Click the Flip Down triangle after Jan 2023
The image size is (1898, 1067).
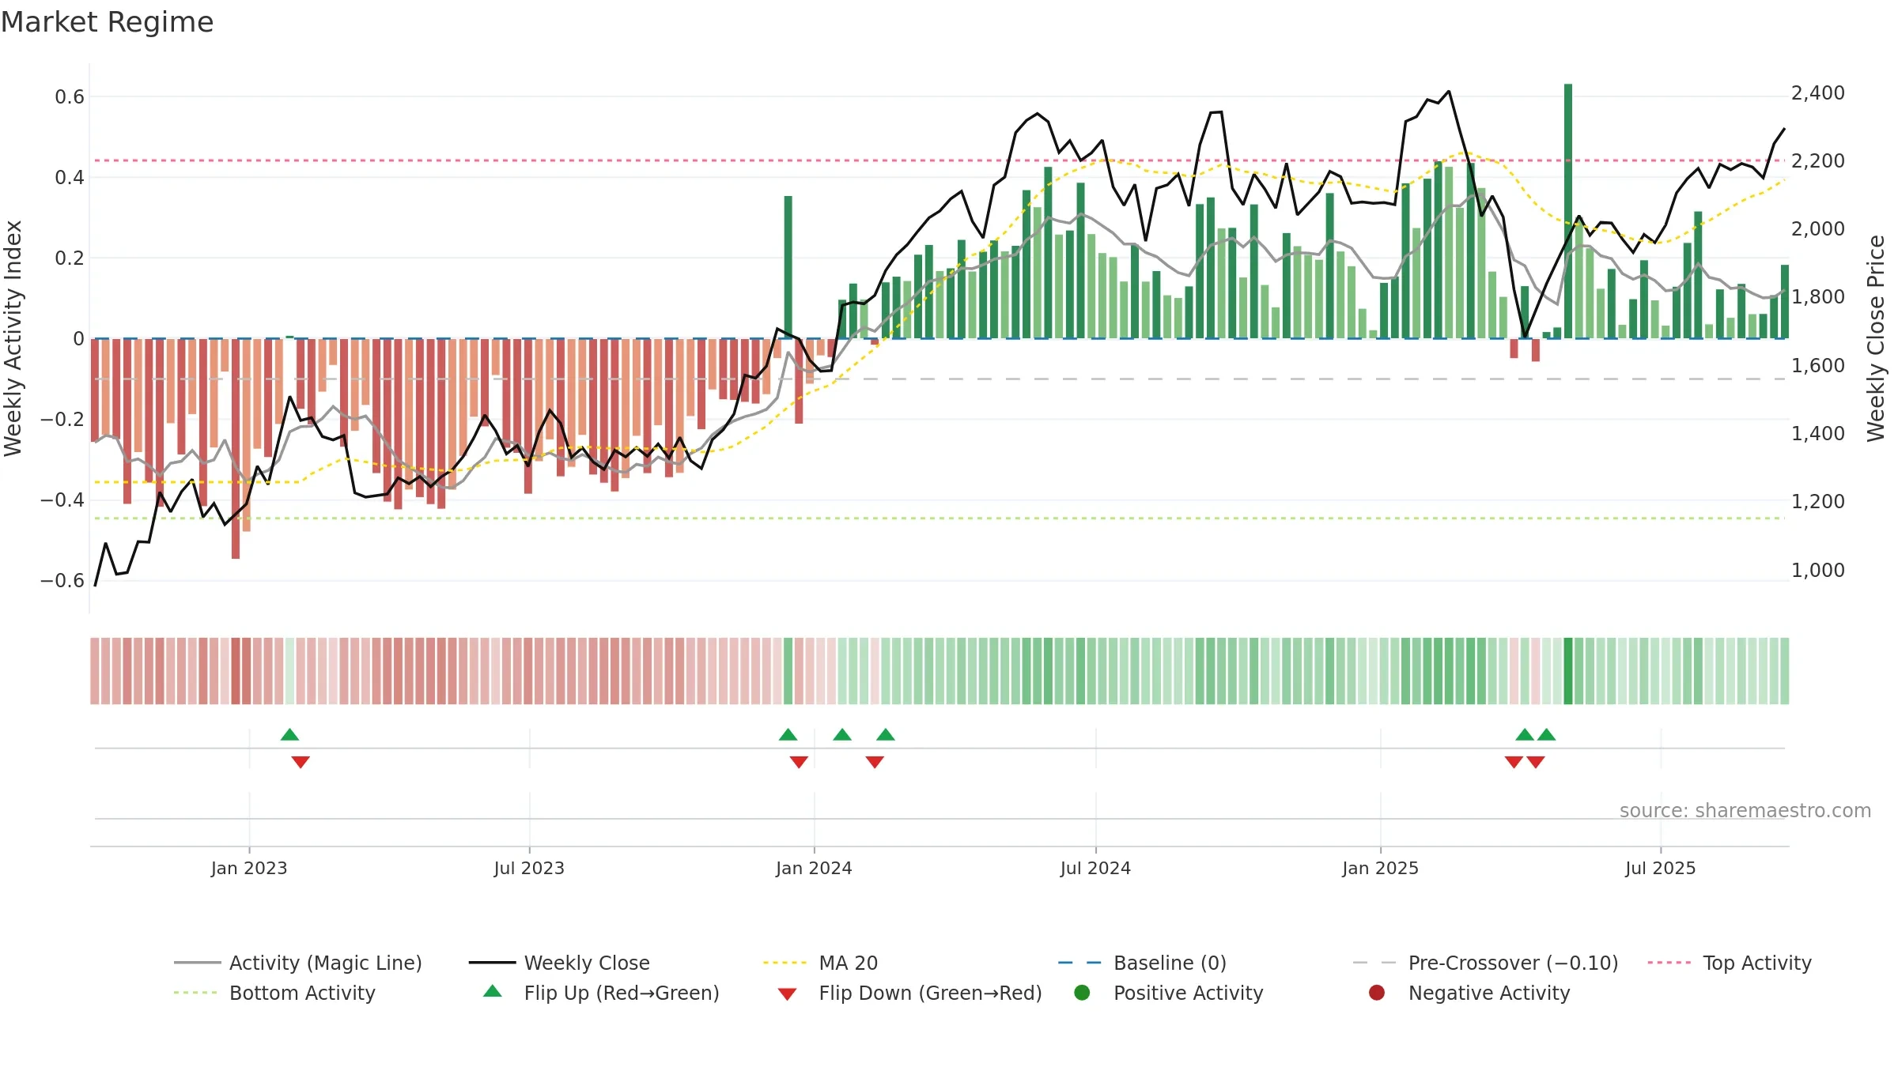click(x=301, y=762)
